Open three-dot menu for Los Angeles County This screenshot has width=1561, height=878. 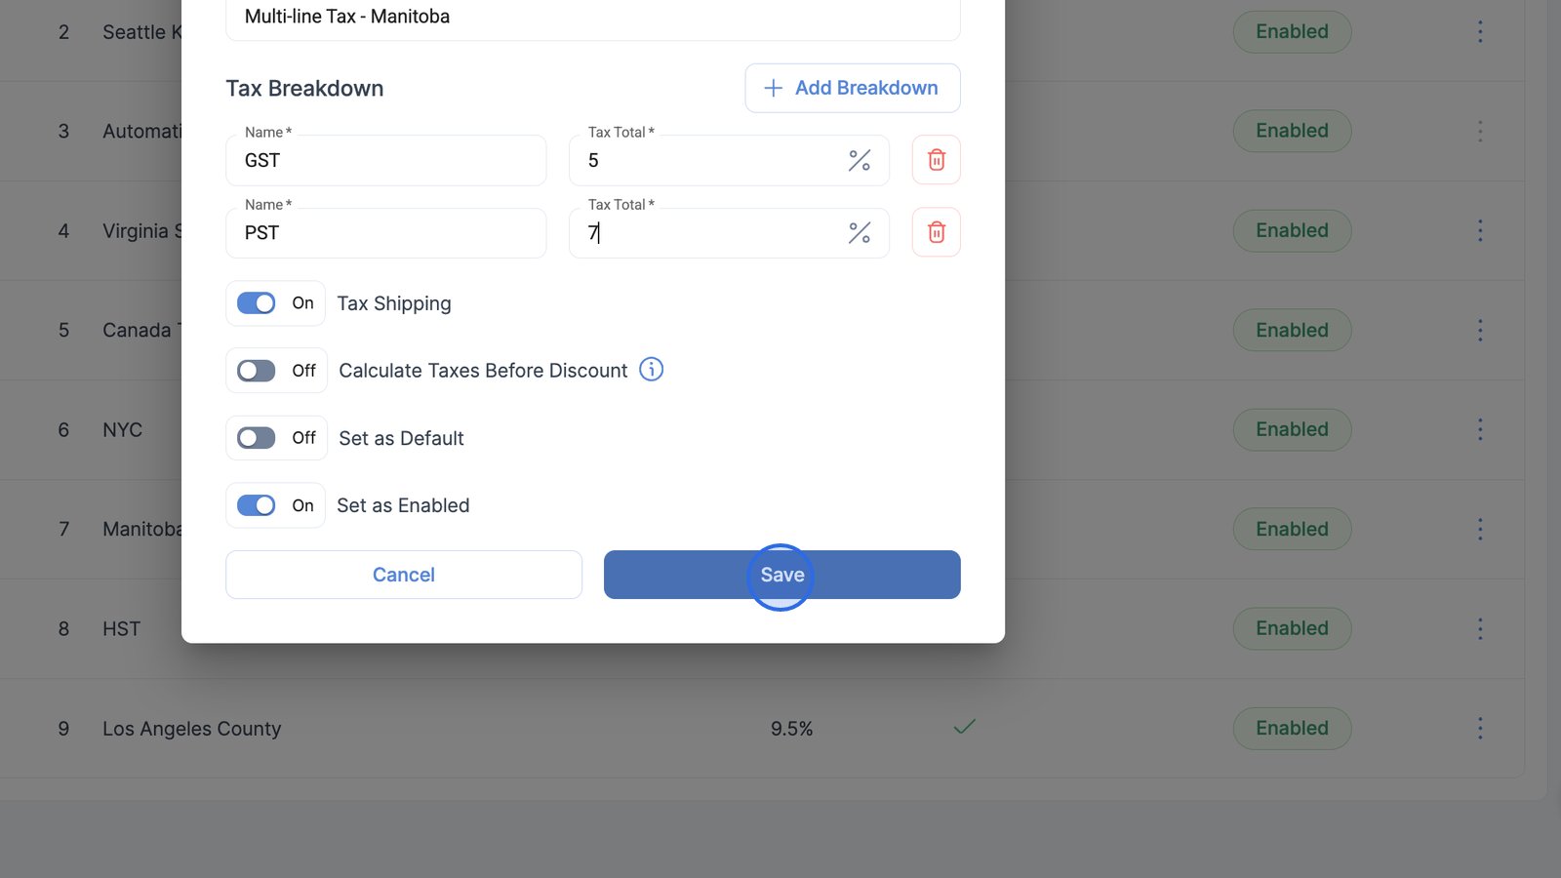(1479, 728)
